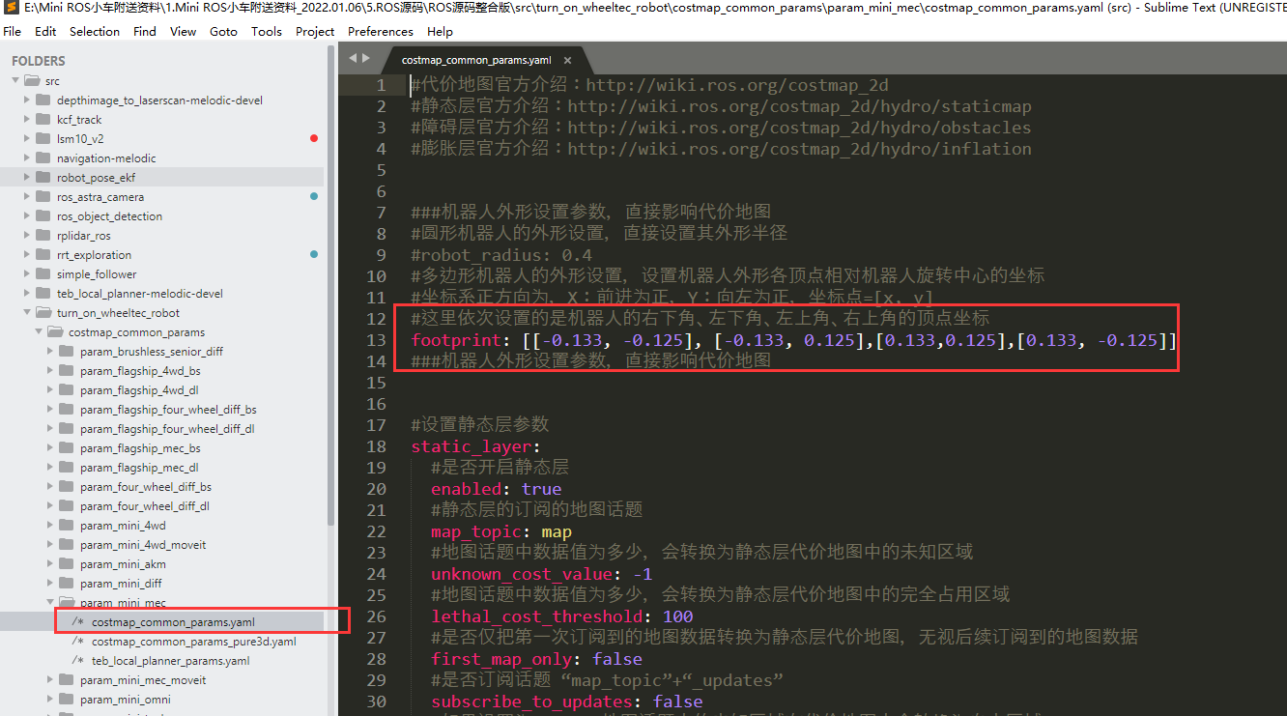Close the costmap_common_params.yaml tab

click(x=568, y=60)
